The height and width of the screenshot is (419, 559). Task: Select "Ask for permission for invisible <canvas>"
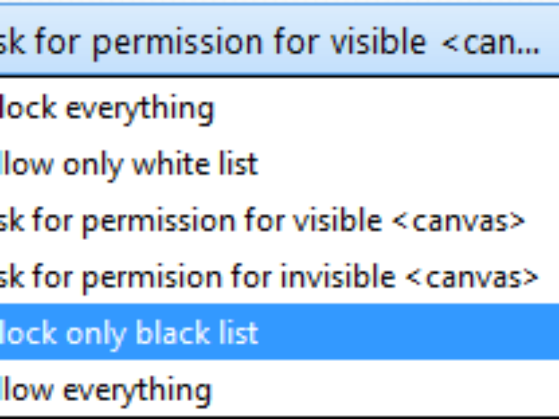[x=268, y=277]
